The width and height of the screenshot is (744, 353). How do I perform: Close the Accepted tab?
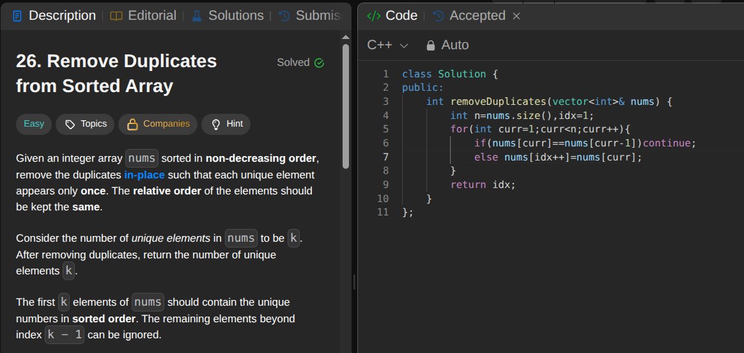516,16
